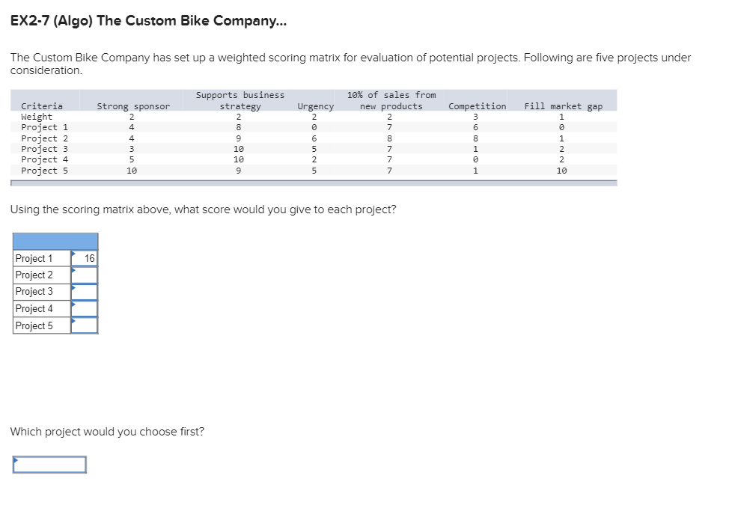Click the answer box under 'Which project would you choose first?'

[x=49, y=464]
